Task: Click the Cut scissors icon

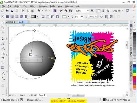Action: [23, 11]
